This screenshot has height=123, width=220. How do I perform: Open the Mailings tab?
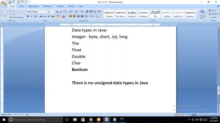60,6
